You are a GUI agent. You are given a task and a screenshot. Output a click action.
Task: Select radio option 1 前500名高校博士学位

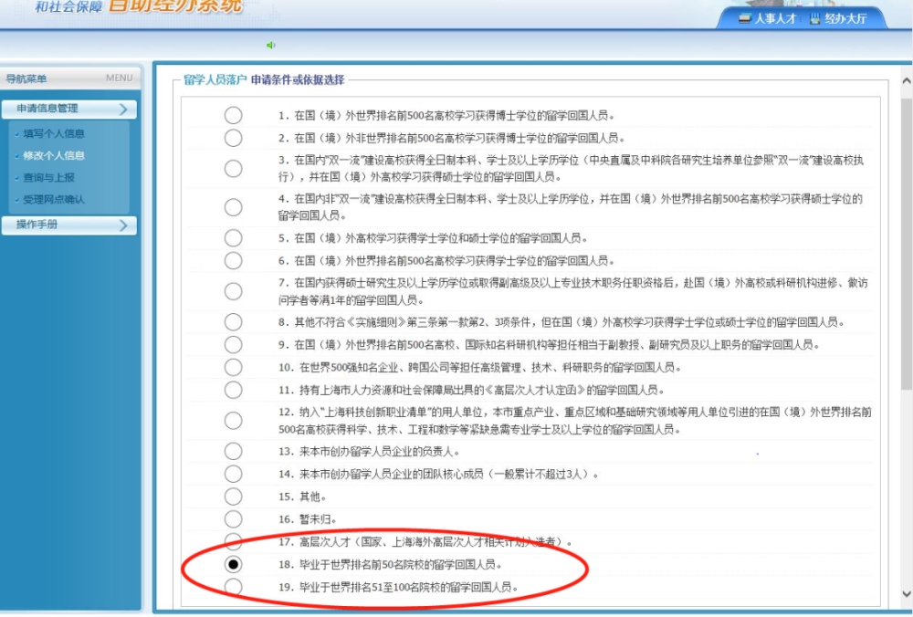coord(233,115)
